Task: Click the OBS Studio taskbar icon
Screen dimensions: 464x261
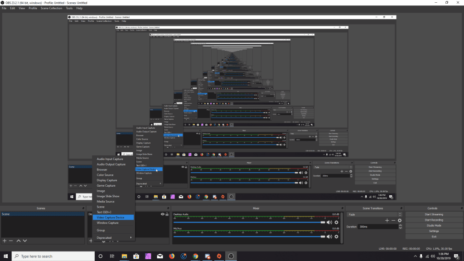Action: [x=231, y=256]
